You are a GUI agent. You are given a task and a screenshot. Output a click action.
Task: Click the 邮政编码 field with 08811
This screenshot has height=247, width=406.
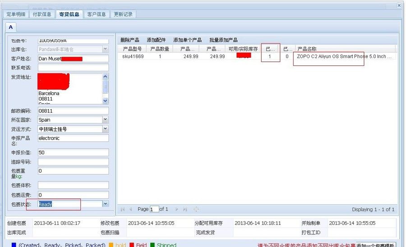[x=73, y=111]
